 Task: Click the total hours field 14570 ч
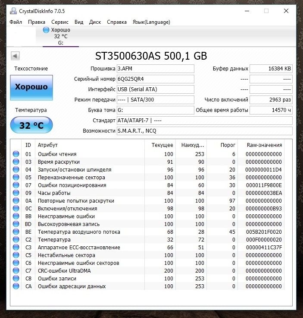tap(271, 110)
